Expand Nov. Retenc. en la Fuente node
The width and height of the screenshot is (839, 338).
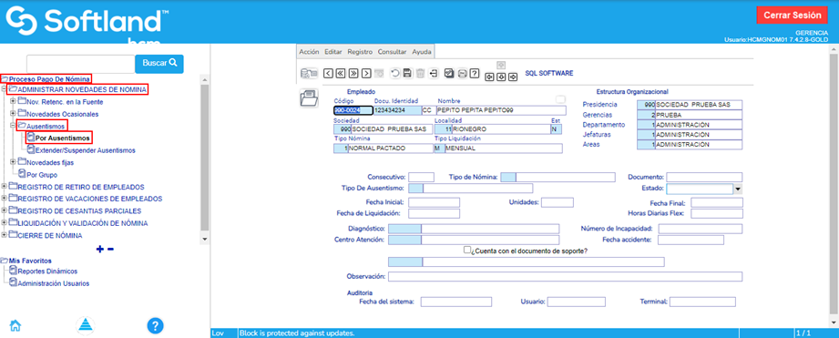[x=13, y=101]
